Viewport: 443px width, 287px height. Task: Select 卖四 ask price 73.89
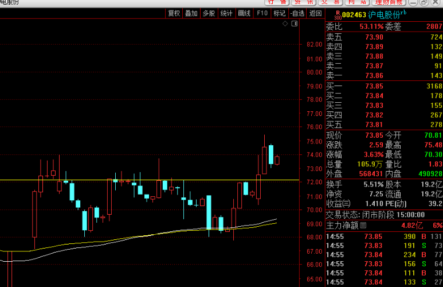click(374, 46)
